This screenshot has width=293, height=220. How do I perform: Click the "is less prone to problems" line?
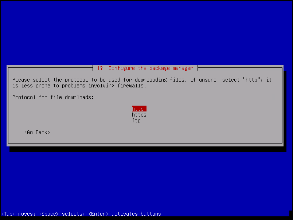click(x=49, y=86)
